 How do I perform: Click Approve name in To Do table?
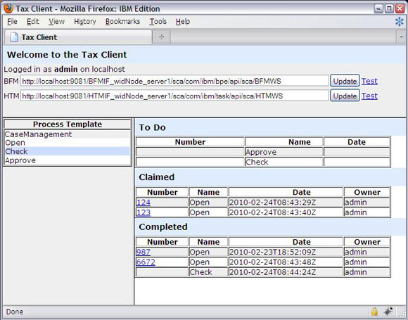[261, 152]
